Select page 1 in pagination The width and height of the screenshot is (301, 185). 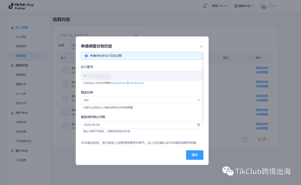tap(245, 139)
